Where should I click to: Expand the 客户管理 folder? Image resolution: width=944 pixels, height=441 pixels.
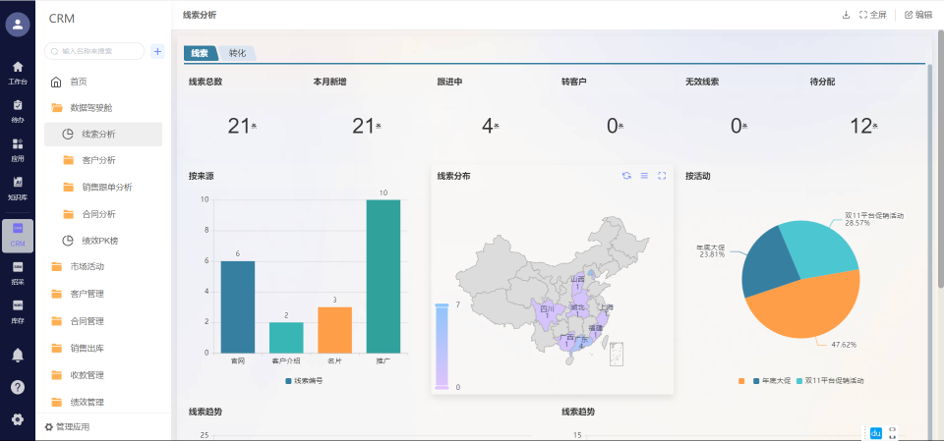click(87, 294)
